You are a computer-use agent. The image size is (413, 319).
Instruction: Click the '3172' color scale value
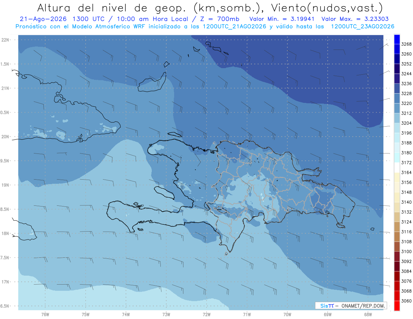[x=406, y=162]
